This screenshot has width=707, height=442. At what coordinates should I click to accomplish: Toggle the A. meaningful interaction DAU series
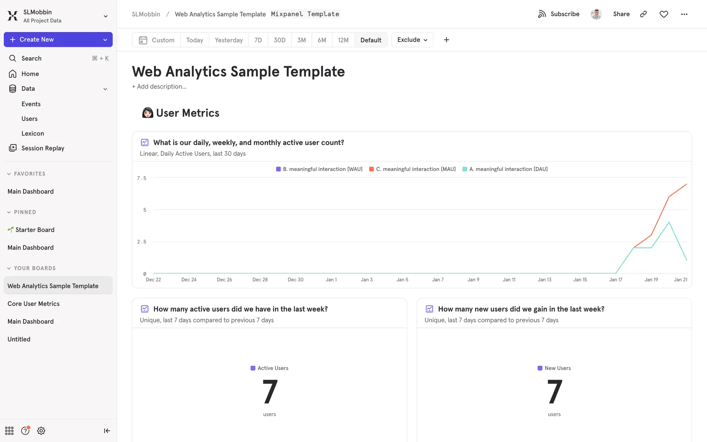(x=505, y=169)
